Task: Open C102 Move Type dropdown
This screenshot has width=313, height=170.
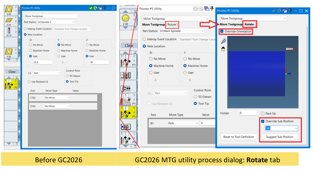Action: click(x=57, y=98)
